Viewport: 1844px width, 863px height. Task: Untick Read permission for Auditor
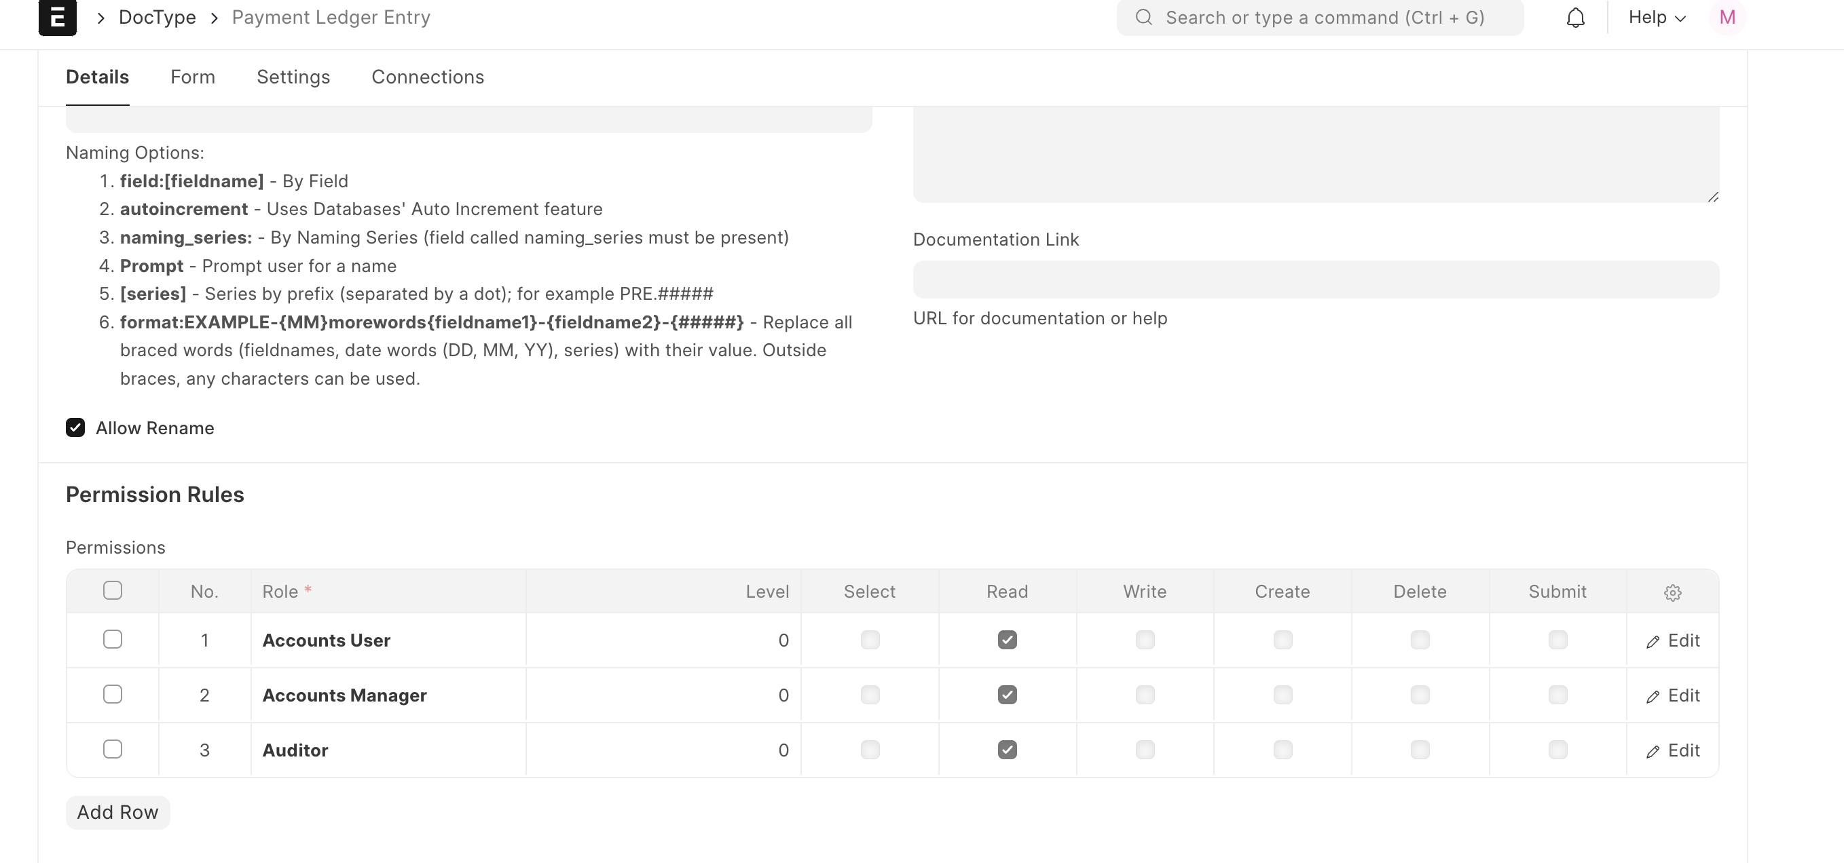coord(1007,750)
